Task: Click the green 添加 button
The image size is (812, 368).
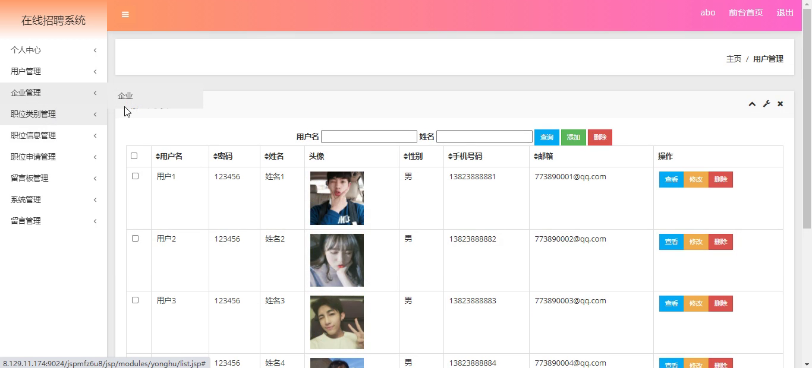Action: 574,137
